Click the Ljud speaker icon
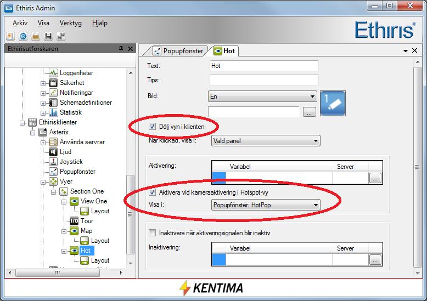This screenshot has width=427, height=301. (53, 152)
